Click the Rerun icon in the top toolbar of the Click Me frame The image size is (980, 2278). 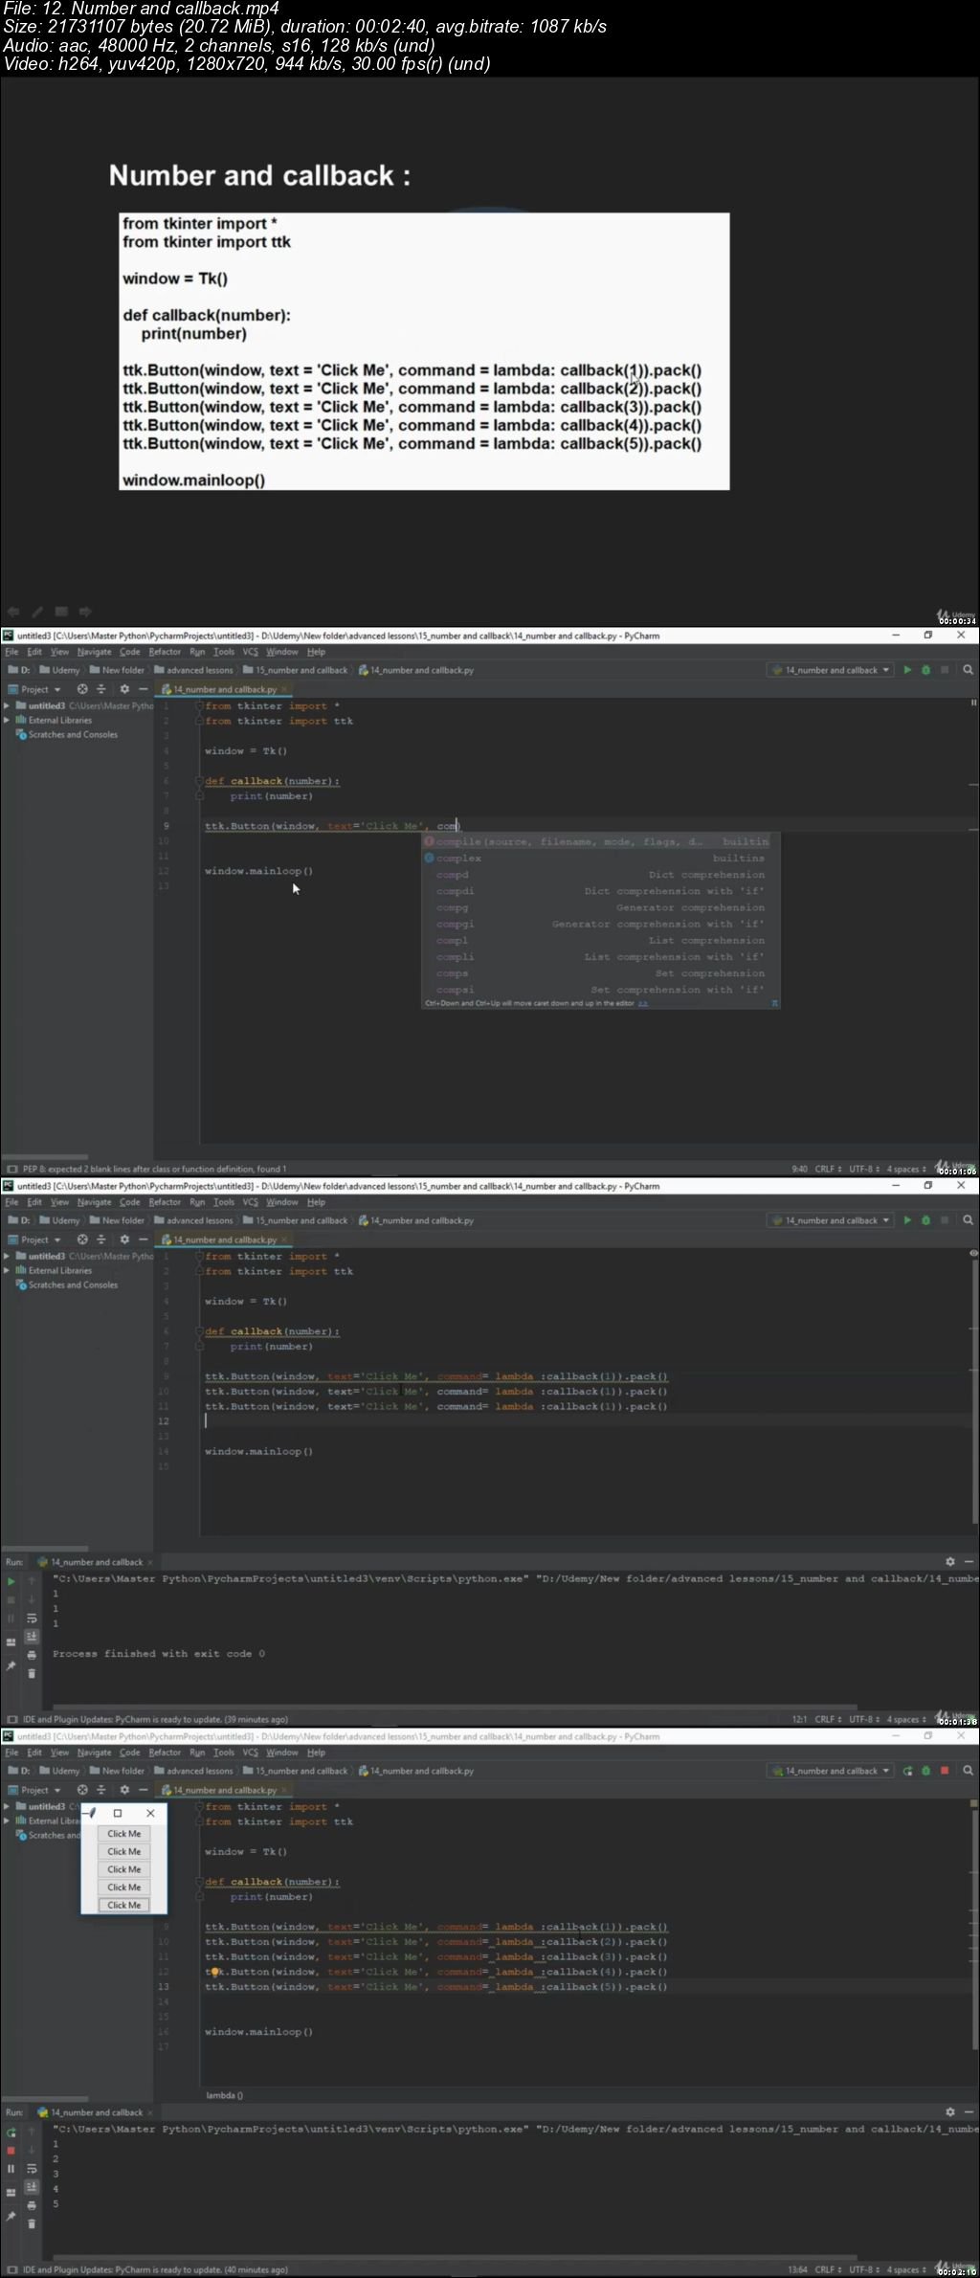tap(907, 1771)
